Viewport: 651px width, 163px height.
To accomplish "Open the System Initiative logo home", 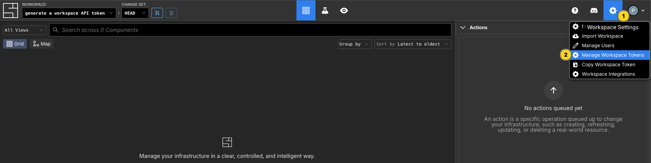I will click(x=10, y=10).
